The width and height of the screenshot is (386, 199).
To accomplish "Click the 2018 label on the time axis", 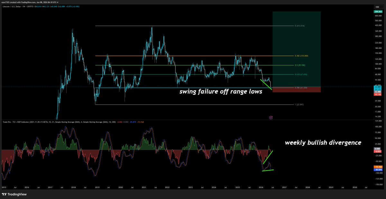I will coord(74,187).
